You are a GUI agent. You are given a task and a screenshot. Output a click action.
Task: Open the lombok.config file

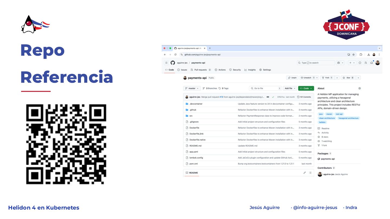196,158
